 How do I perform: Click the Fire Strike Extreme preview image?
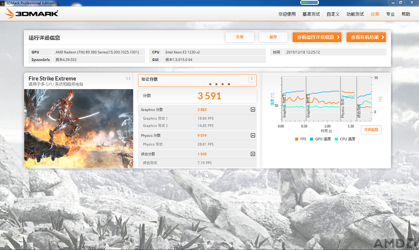tap(79, 129)
